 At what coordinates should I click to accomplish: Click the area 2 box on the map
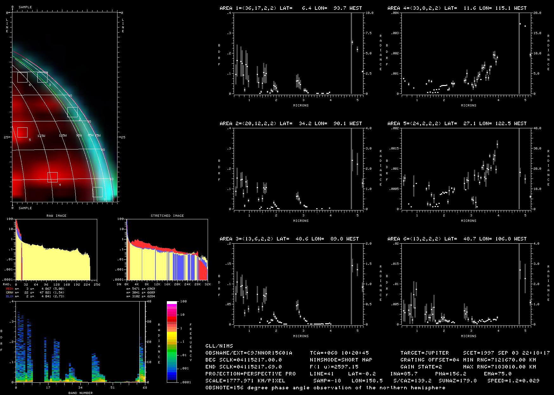pyautogui.click(x=72, y=112)
